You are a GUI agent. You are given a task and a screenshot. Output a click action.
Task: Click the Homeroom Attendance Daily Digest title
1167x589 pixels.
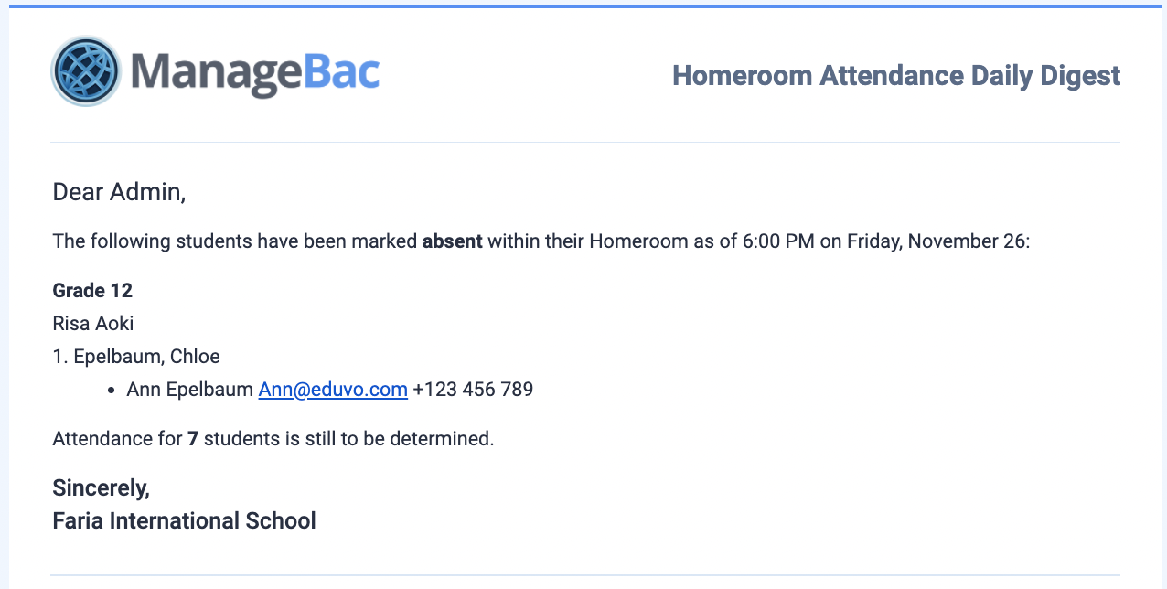point(896,75)
